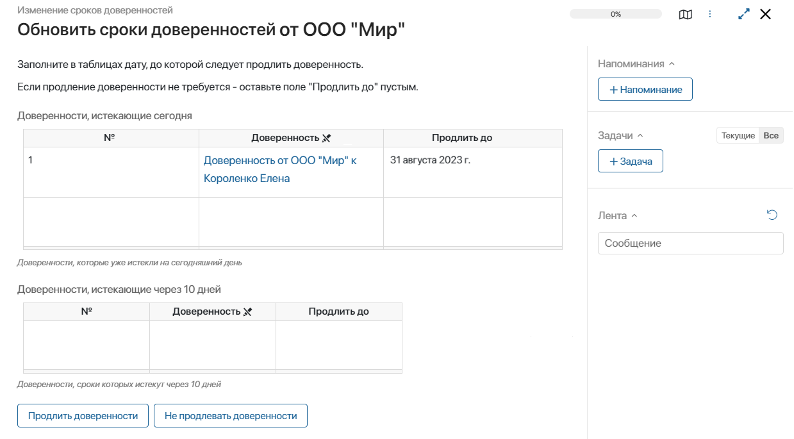Click pin icon in first Доверенность header
Viewport: 794px width, 439px height.
click(x=326, y=138)
